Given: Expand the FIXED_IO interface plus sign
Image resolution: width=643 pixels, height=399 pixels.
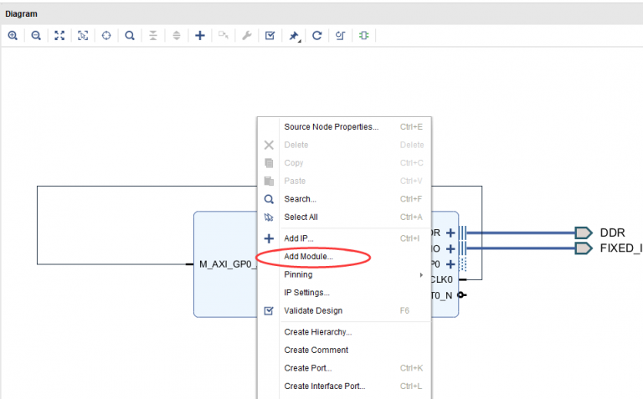Looking at the screenshot, I should point(450,248).
